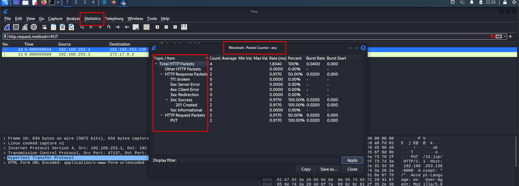Toggle auto-scroll during live capture
The height and width of the screenshot is (186, 519).
[136, 27]
